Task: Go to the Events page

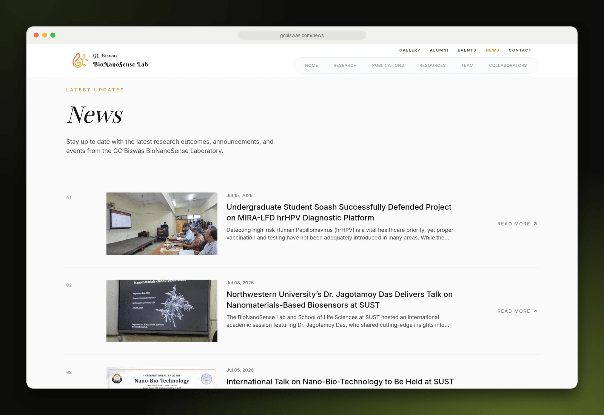Action: [x=467, y=50]
